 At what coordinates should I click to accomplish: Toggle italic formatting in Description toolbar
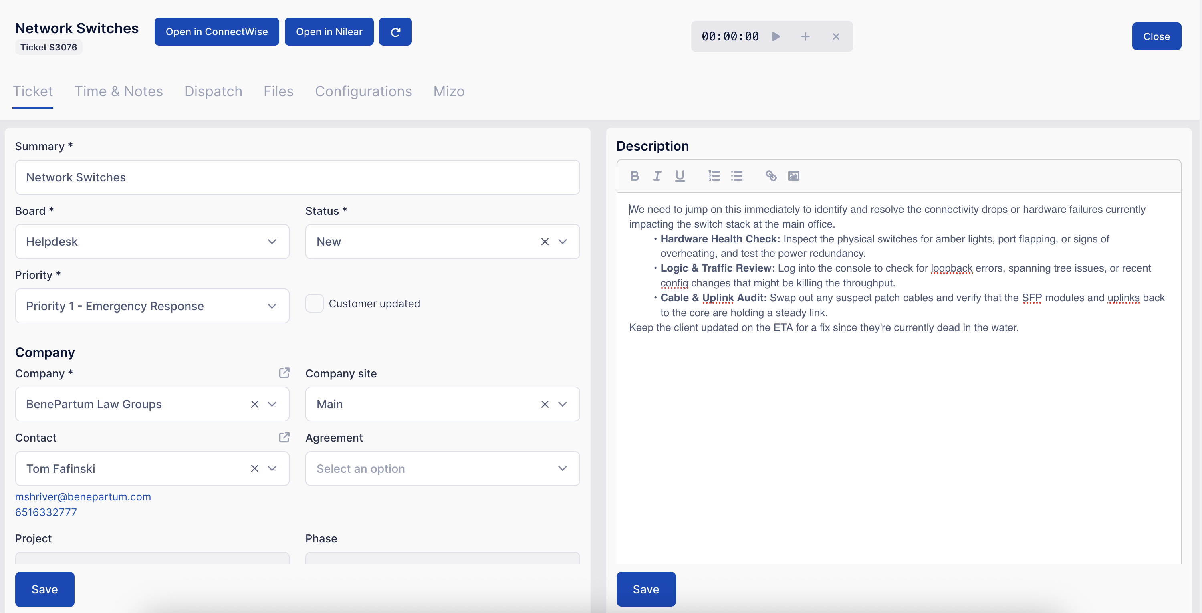click(657, 176)
